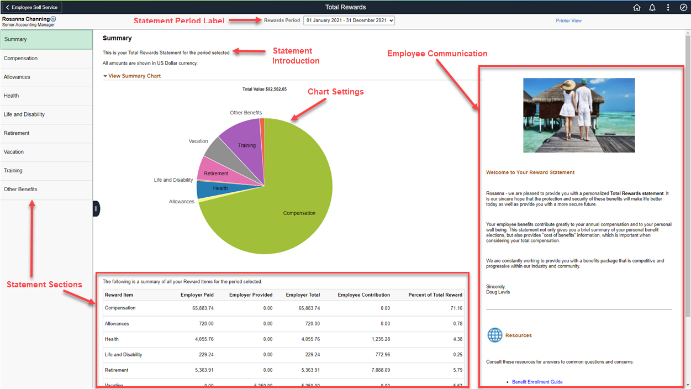Collapse the left navigation panel handle

[x=96, y=208]
